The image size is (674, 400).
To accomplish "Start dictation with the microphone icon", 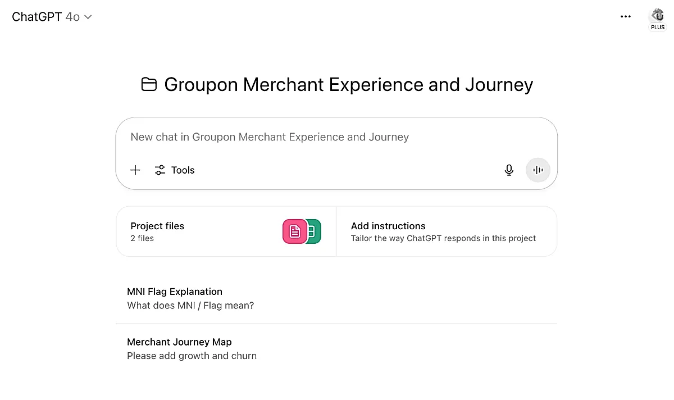I will click(x=509, y=170).
